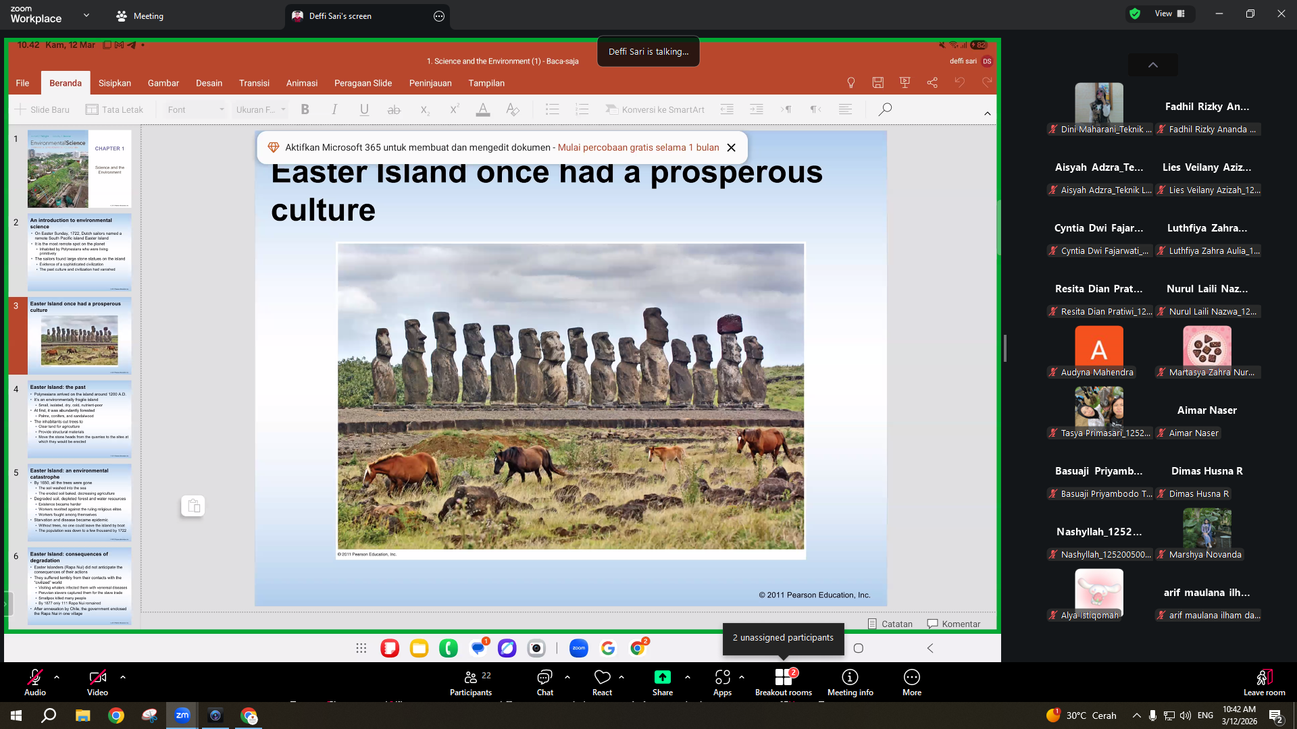Open the Tata Letak layout options
Viewport: 1297px width, 729px height.
pos(115,109)
